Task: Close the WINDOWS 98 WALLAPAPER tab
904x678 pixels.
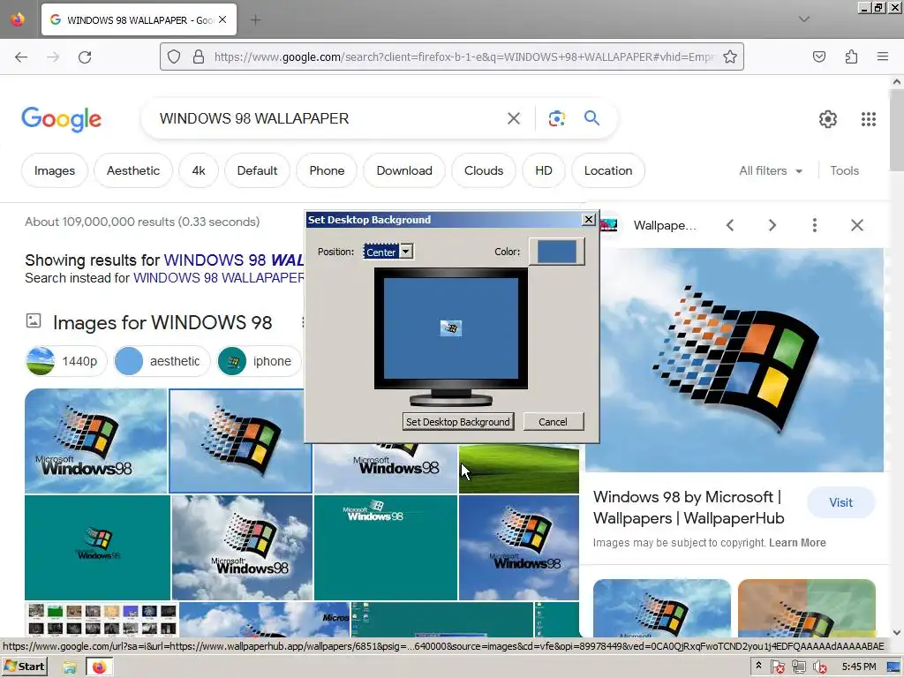Action: (222, 19)
